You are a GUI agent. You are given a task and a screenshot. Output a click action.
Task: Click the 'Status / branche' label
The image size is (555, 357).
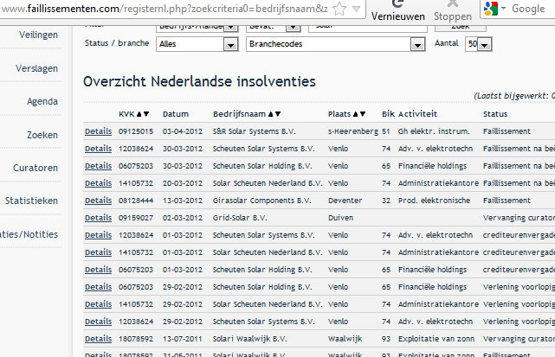(117, 43)
